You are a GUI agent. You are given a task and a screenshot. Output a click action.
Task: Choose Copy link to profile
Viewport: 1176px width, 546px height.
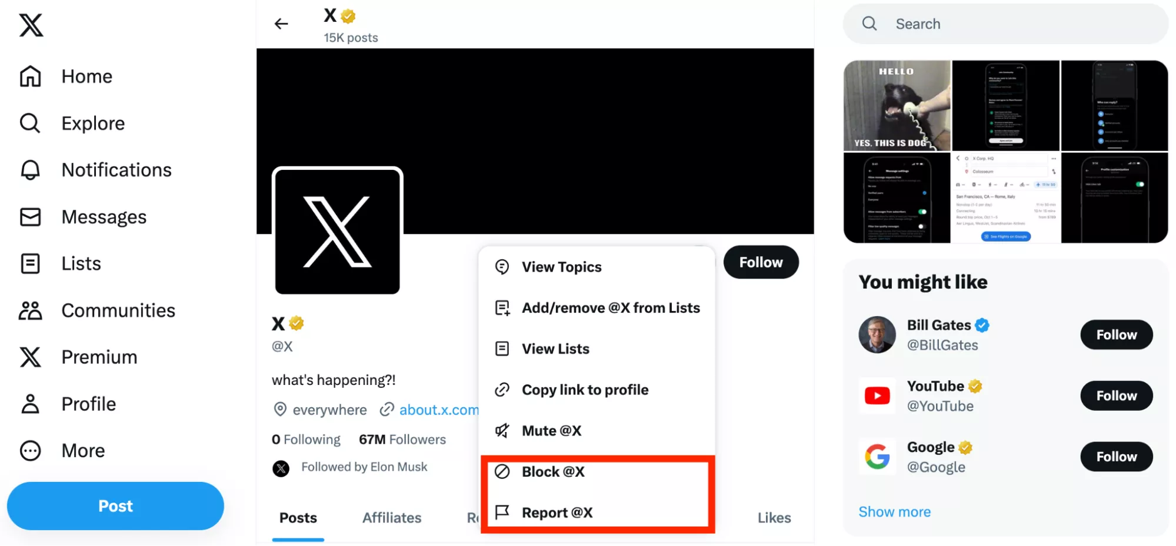585,390
